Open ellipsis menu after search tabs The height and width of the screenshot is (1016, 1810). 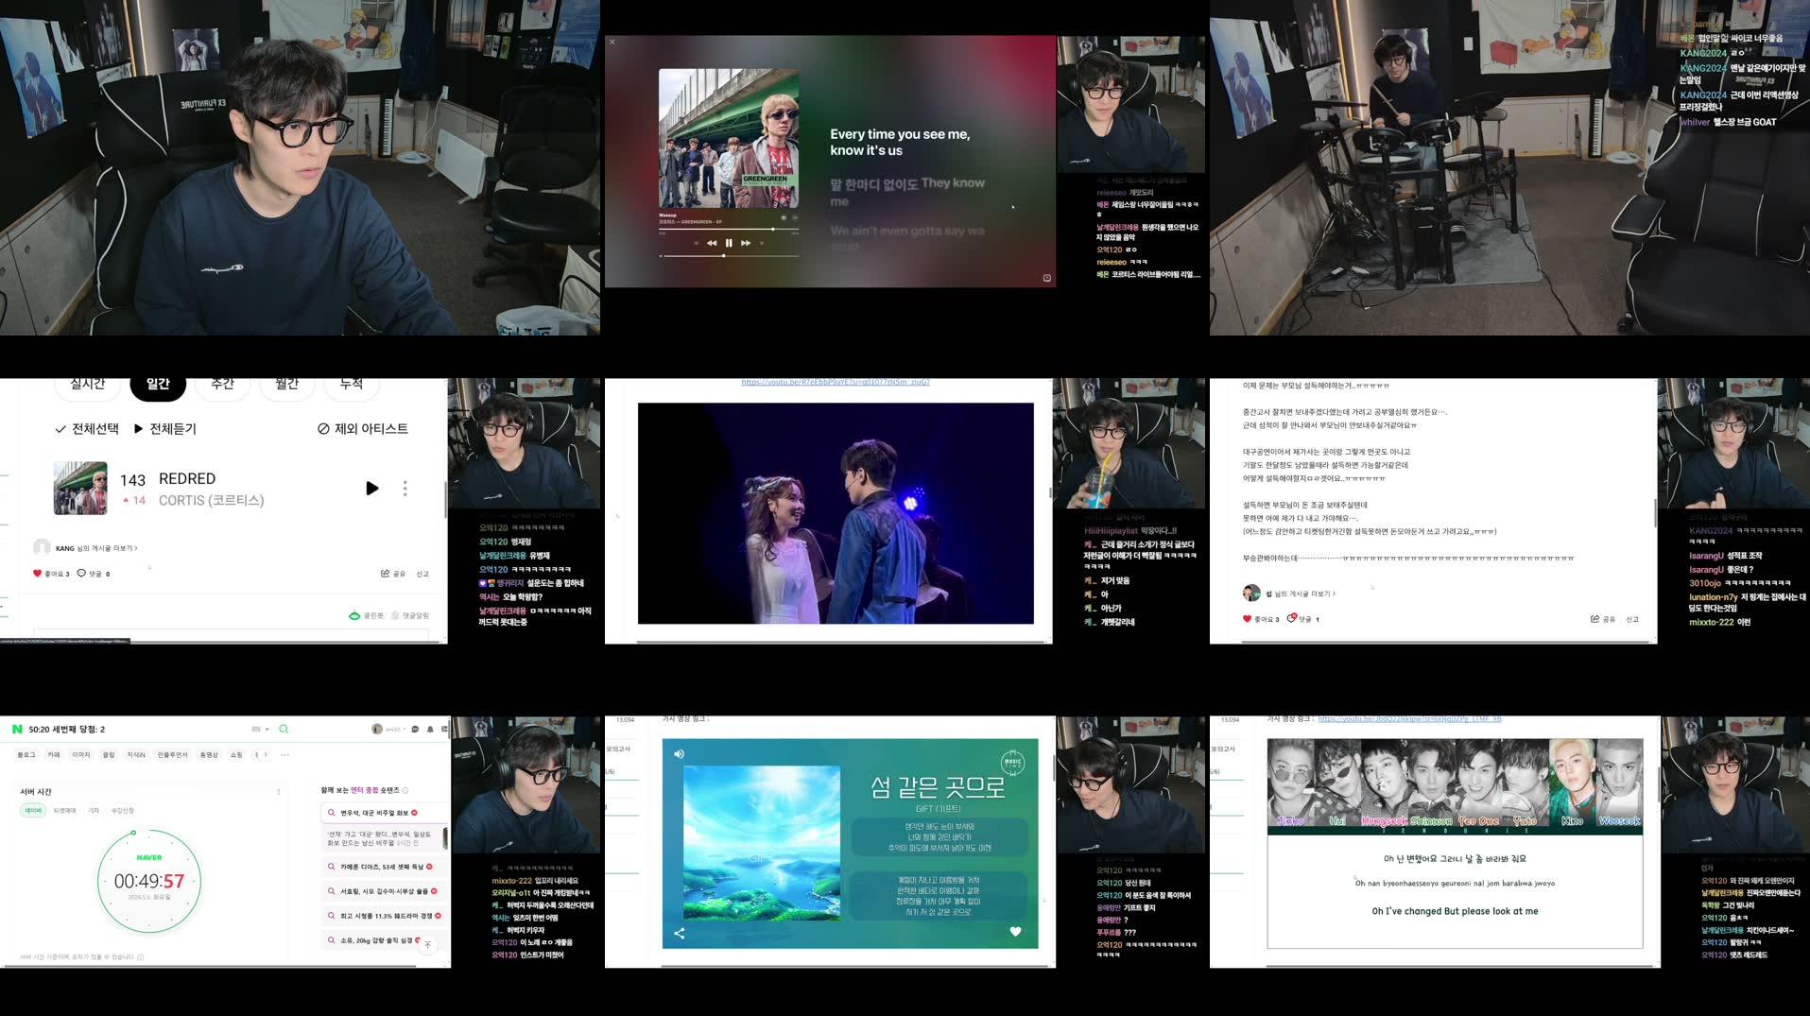284,754
